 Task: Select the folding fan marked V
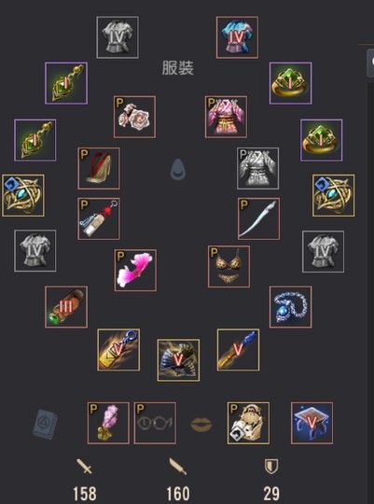pyautogui.click(x=178, y=360)
